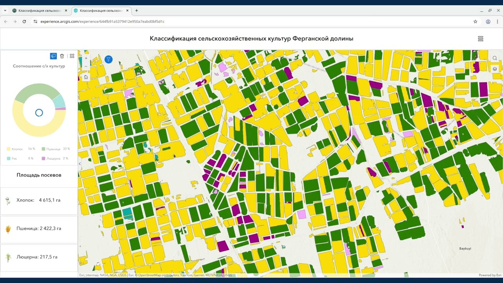The height and width of the screenshot is (283, 503).
Task: Go forward in browser history
Action: click(15, 22)
